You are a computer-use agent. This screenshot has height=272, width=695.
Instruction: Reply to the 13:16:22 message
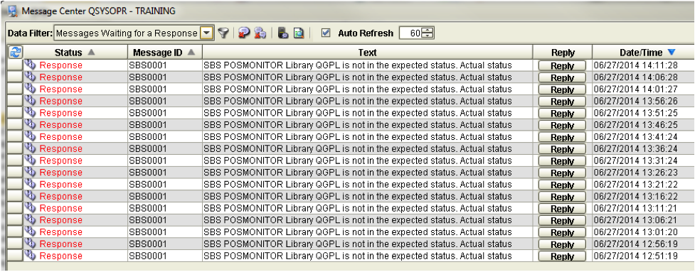pos(562,197)
